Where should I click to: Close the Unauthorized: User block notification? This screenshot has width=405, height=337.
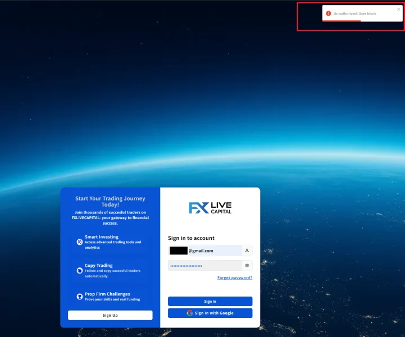click(398, 10)
